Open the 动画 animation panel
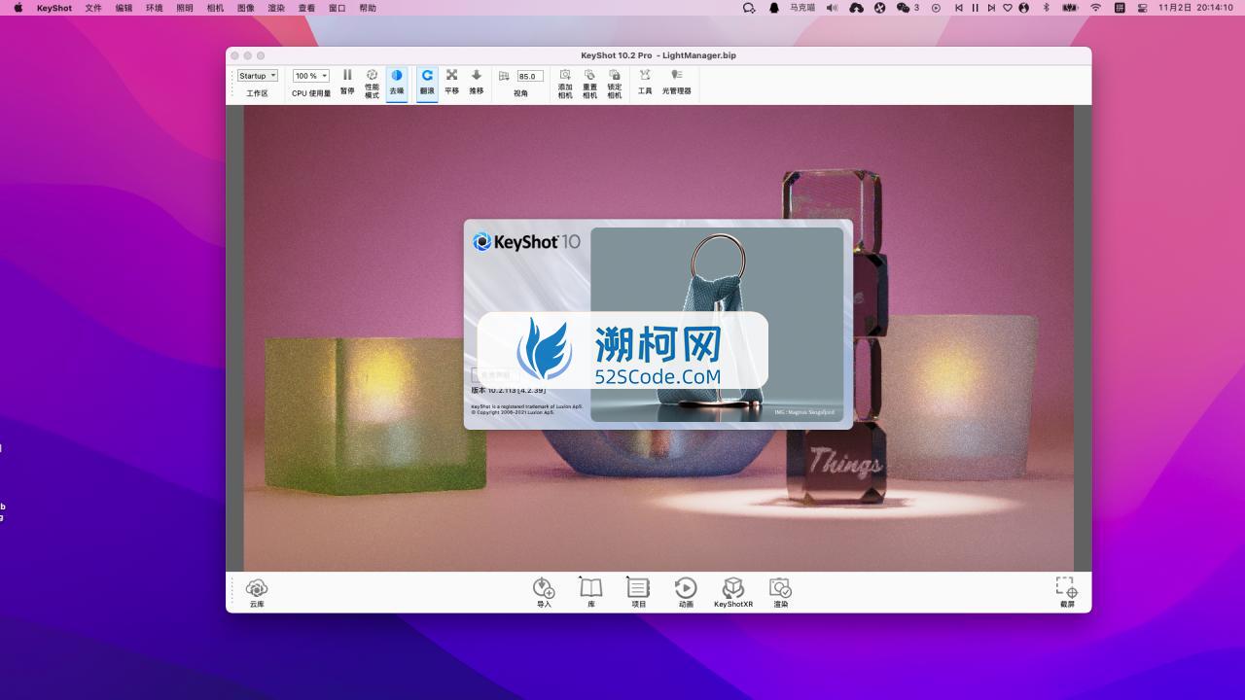 click(x=686, y=592)
